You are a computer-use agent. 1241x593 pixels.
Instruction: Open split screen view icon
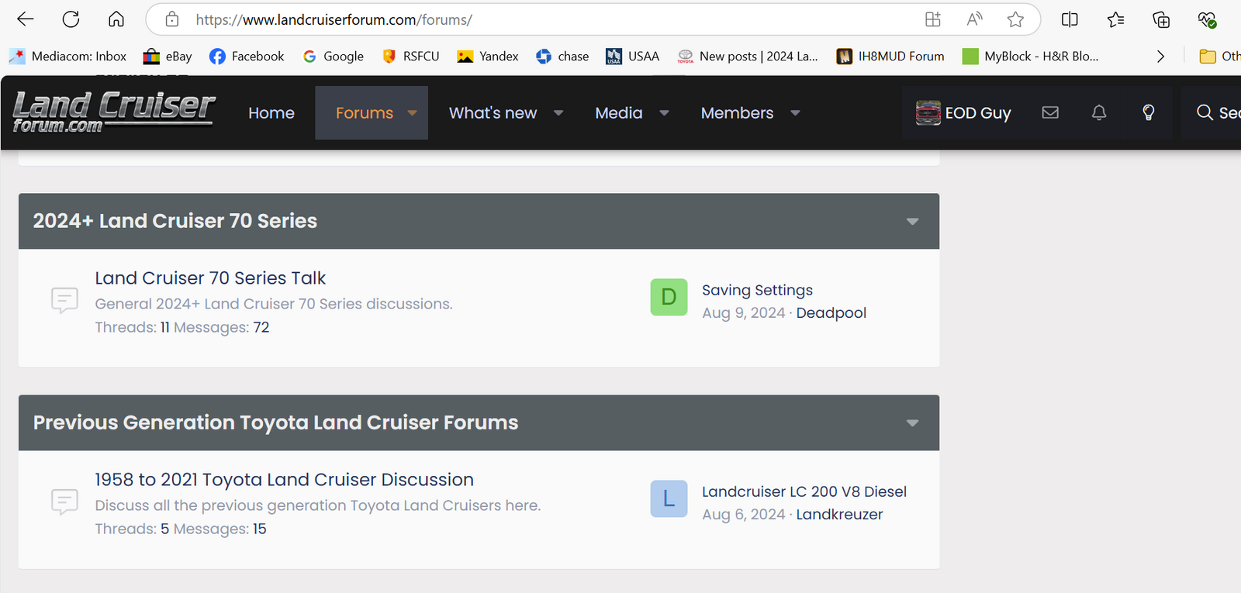[1070, 19]
